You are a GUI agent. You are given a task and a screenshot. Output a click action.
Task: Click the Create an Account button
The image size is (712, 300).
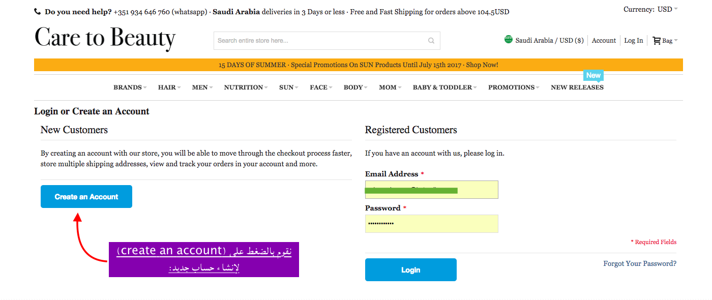coord(86,196)
